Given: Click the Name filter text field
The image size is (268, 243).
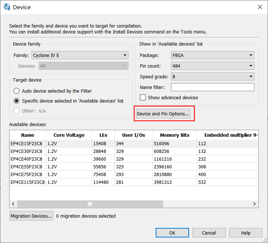Looking at the screenshot, I should pyautogui.click(x=213, y=87).
